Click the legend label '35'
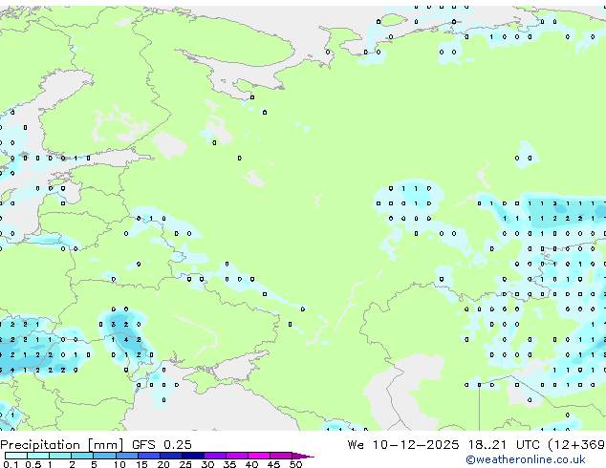Image resolution: width=606 pixels, height=468 pixels. [229, 464]
